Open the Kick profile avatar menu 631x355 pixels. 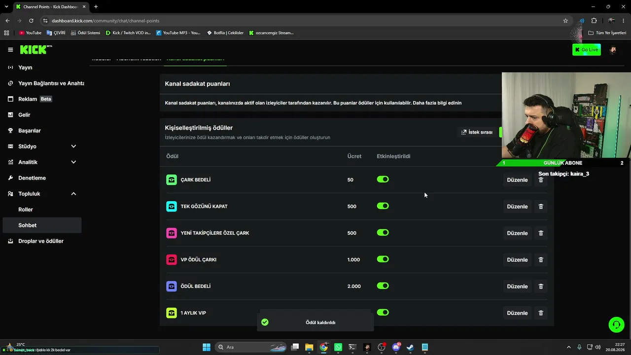pyautogui.click(x=613, y=50)
